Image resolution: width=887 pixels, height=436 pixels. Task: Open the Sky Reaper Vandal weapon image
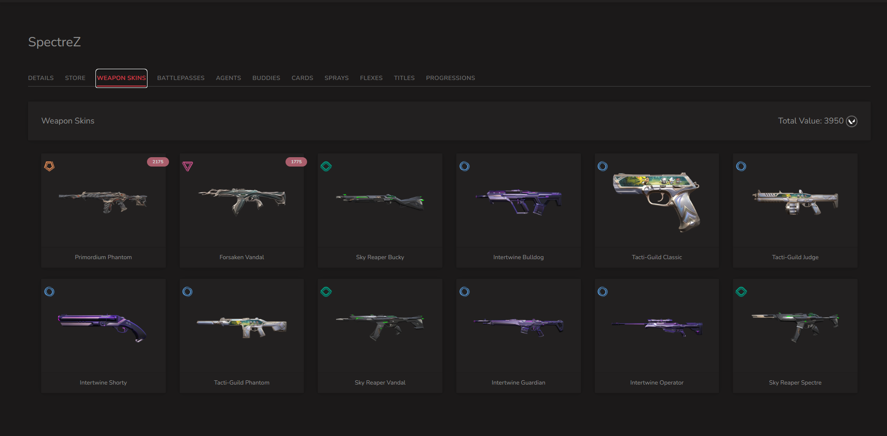click(380, 327)
